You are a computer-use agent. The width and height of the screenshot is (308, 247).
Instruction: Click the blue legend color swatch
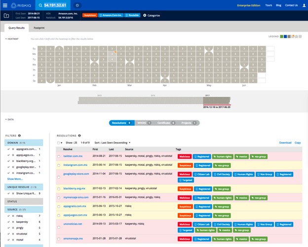pos(285,37)
